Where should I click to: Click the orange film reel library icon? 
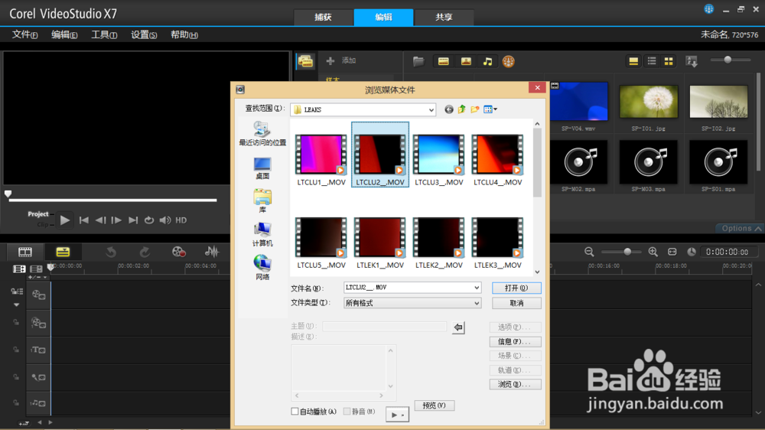click(x=509, y=61)
